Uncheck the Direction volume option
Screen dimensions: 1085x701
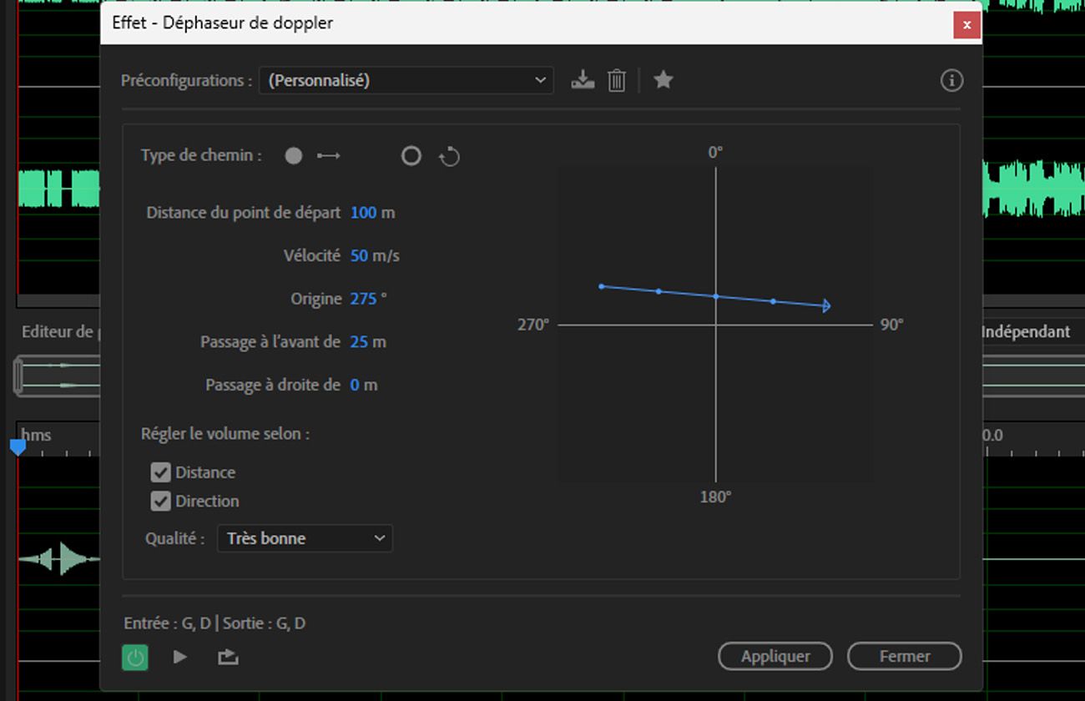click(160, 502)
